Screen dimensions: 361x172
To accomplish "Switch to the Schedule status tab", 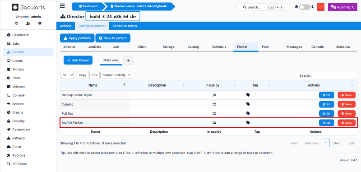I will [125, 26].
